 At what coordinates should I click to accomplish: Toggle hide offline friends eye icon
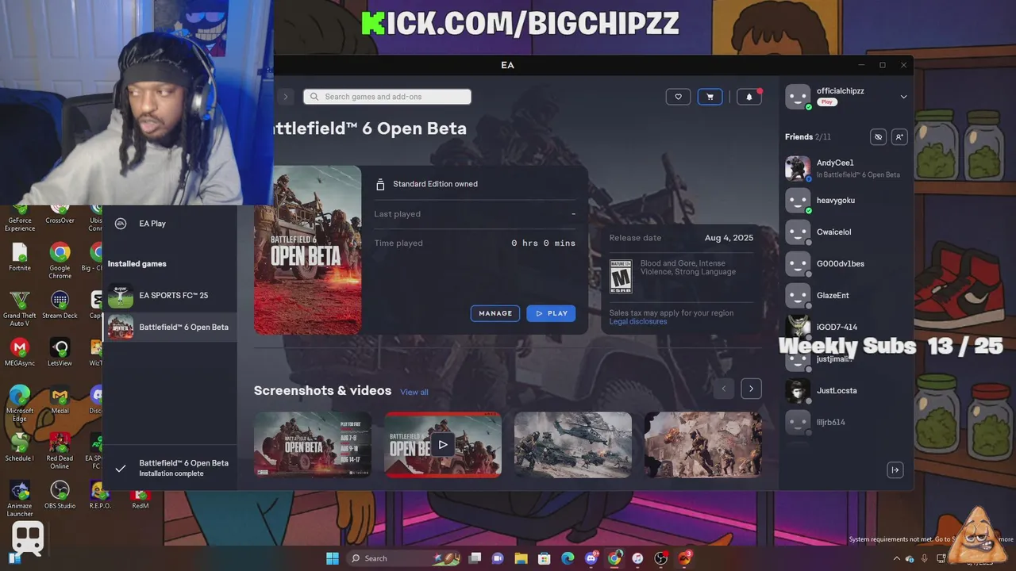click(878, 137)
